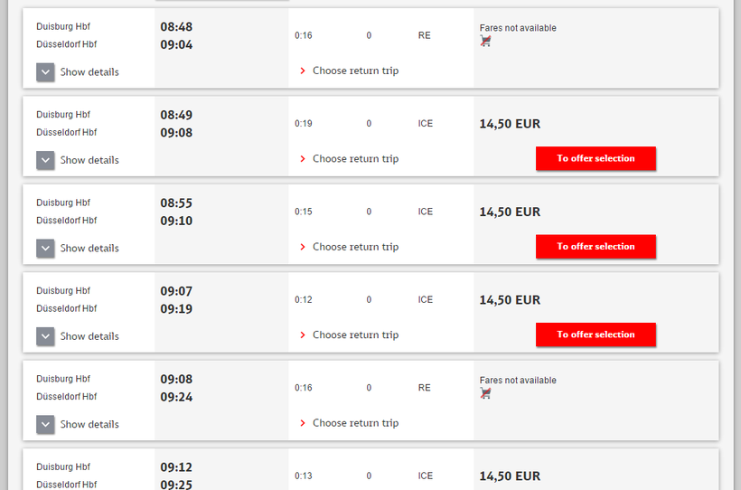Expand details arrow for the 09:07 connection
This screenshot has height=490, width=741.
click(x=46, y=336)
